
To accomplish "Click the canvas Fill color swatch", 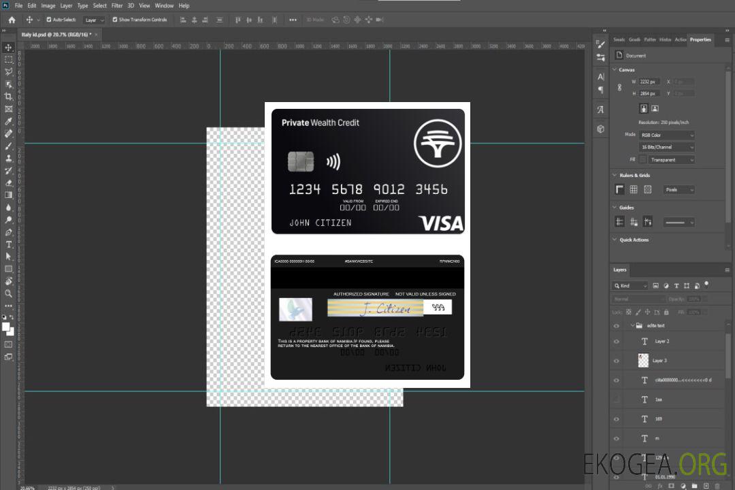I will tap(642, 160).
